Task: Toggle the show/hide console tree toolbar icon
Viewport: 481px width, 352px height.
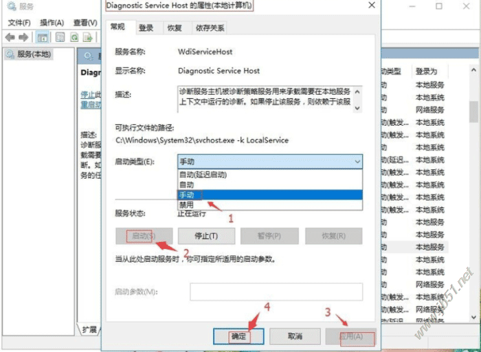Action: [x=43, y=37]
